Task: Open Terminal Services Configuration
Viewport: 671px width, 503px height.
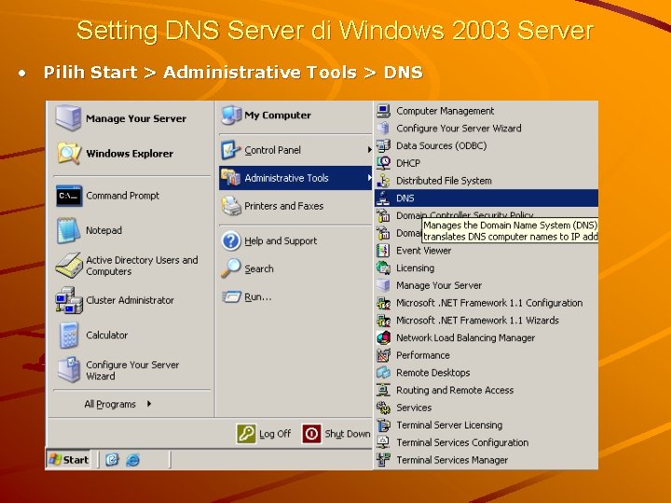Action: [486, 442]
